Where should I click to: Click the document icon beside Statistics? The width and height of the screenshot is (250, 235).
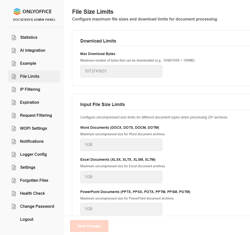[14, 37]
